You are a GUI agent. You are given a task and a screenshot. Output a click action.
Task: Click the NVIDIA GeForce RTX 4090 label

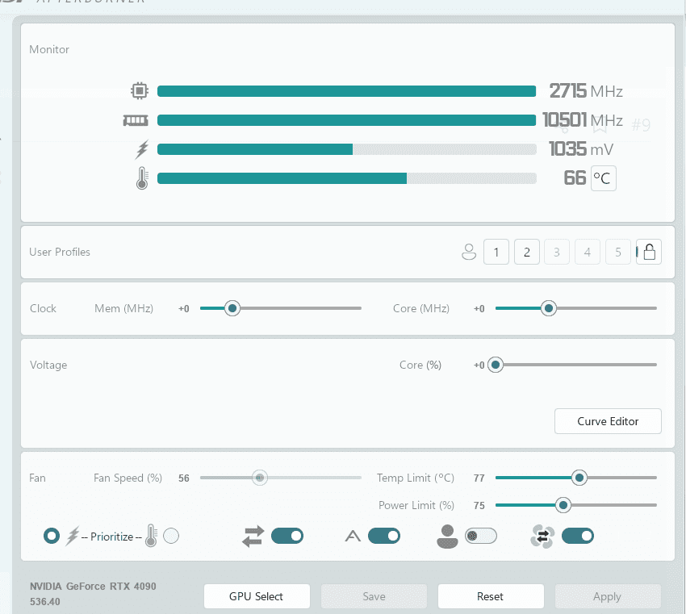point(93,586)
